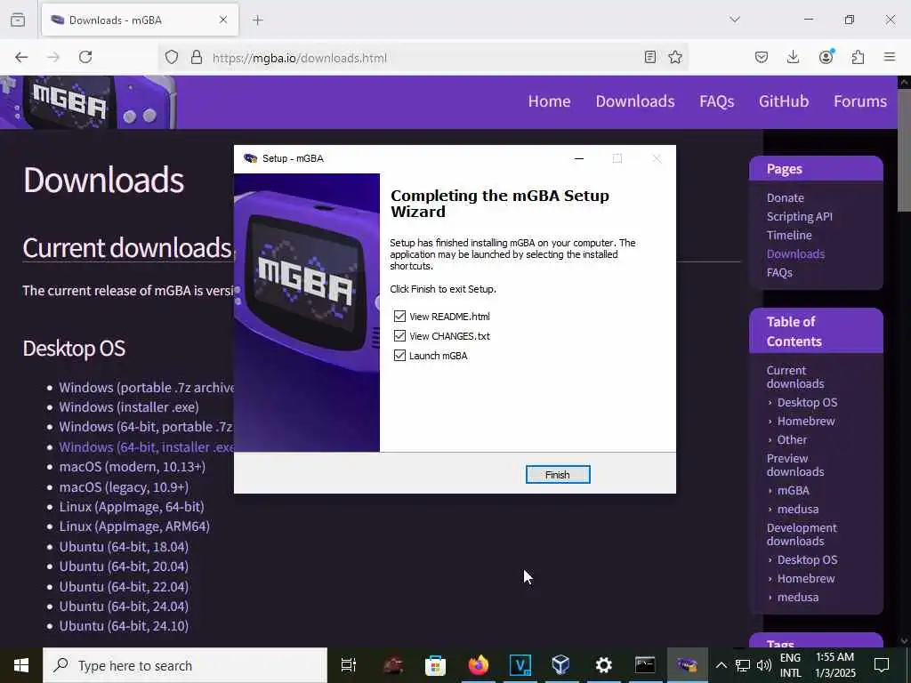Click the Windows (installer .exe) link
This screenshot has width=911, height=683.
pos(128,407)
